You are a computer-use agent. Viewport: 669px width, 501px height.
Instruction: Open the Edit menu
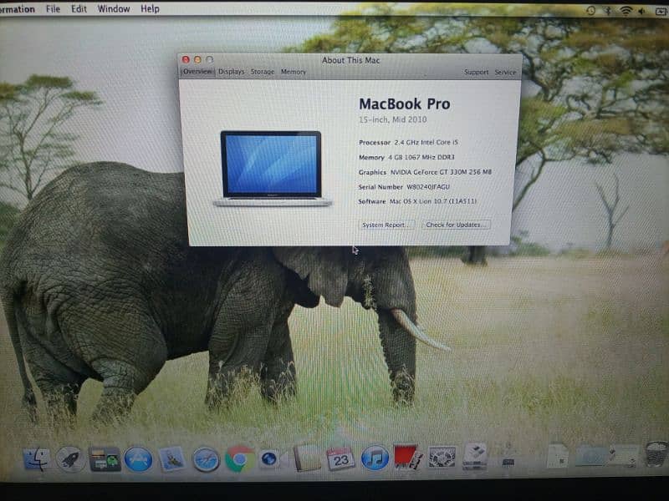point(79,9)
